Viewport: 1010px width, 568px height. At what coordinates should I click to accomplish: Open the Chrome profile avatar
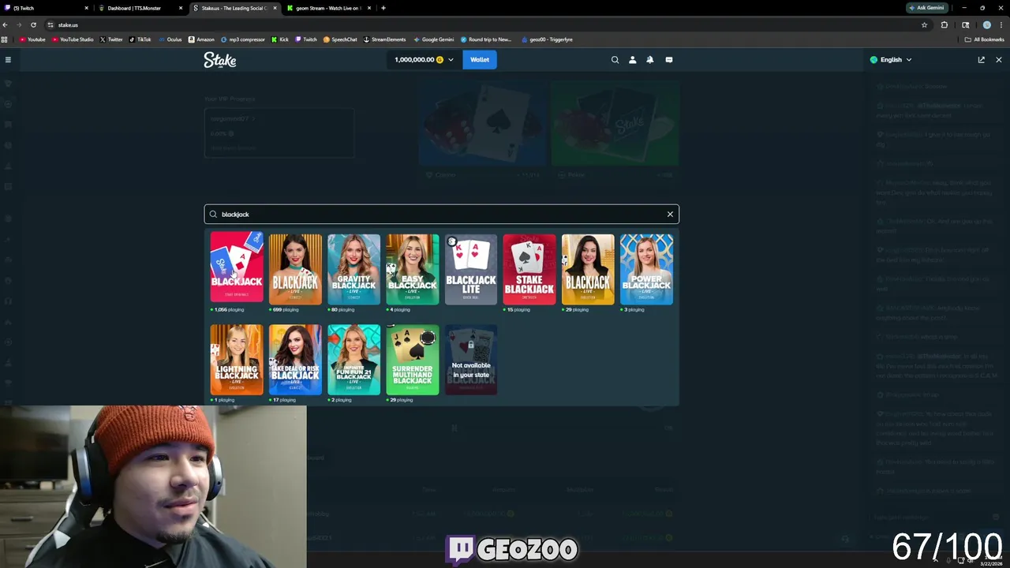coord(986,24)
